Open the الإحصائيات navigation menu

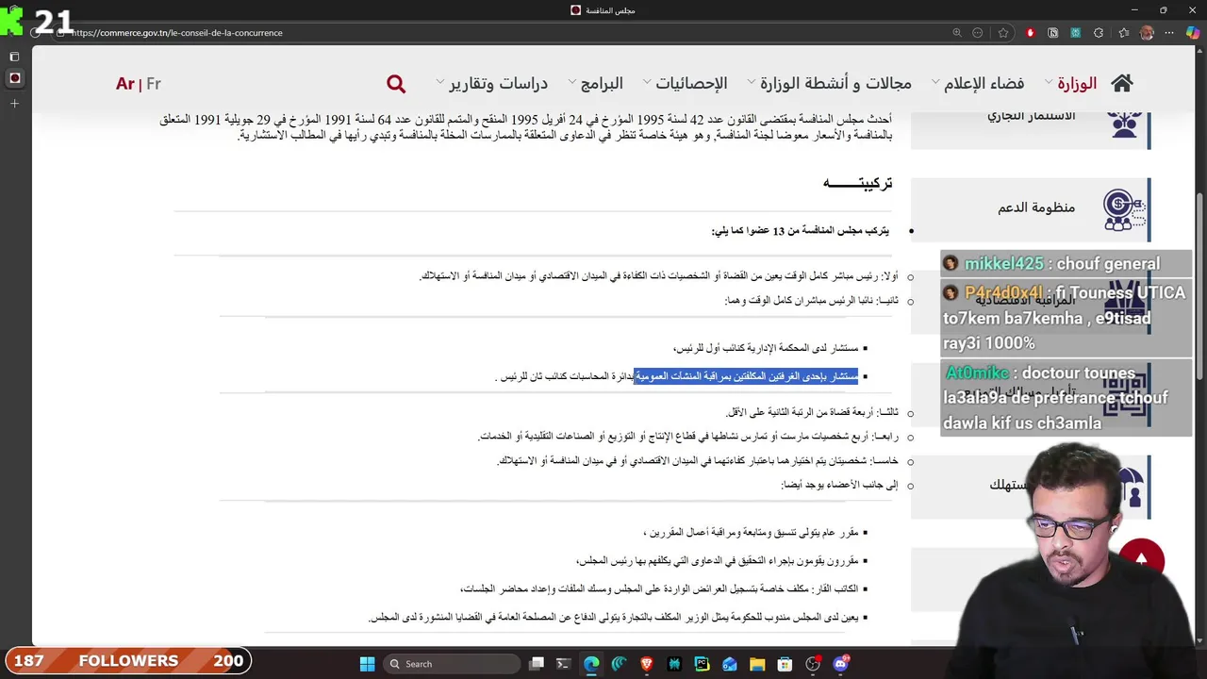691,83
